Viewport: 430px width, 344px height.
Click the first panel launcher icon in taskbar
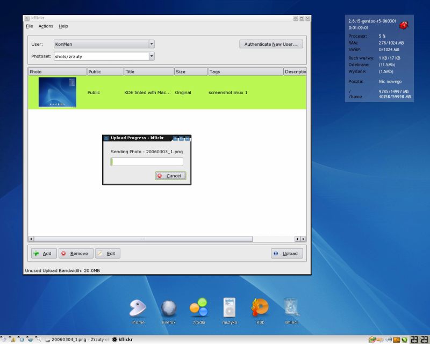[x=4, y=340]
